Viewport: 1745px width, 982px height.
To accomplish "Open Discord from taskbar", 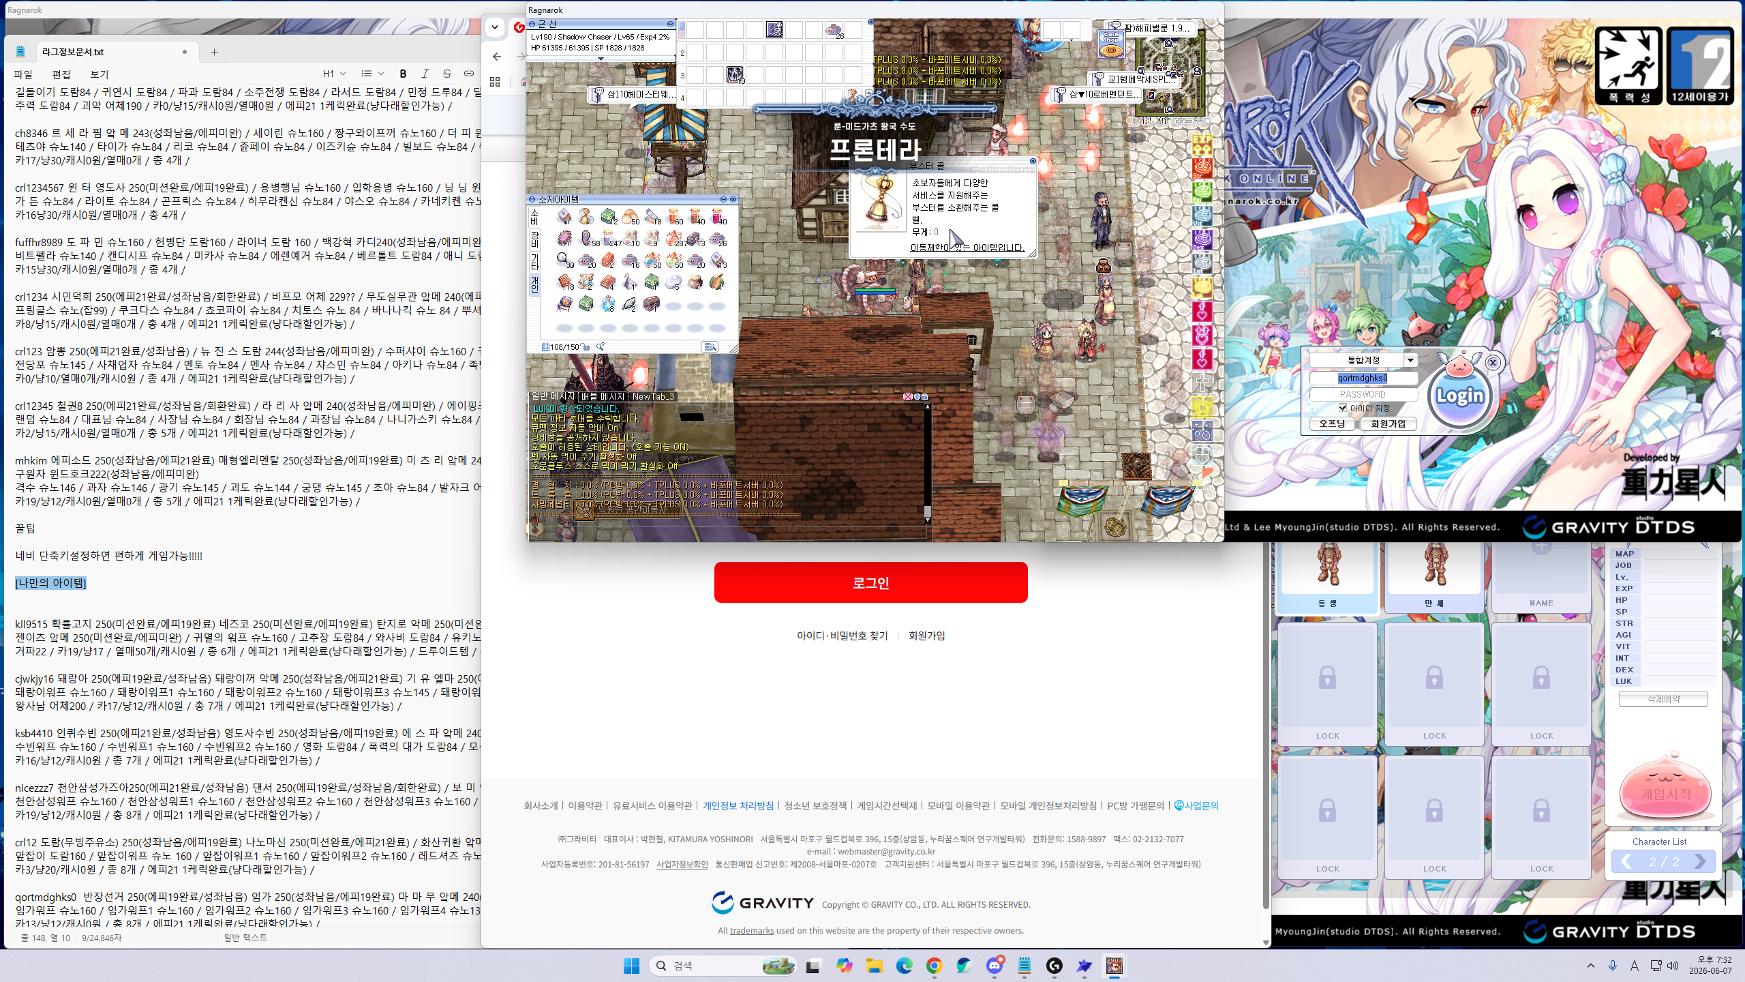I will (995, 966).
